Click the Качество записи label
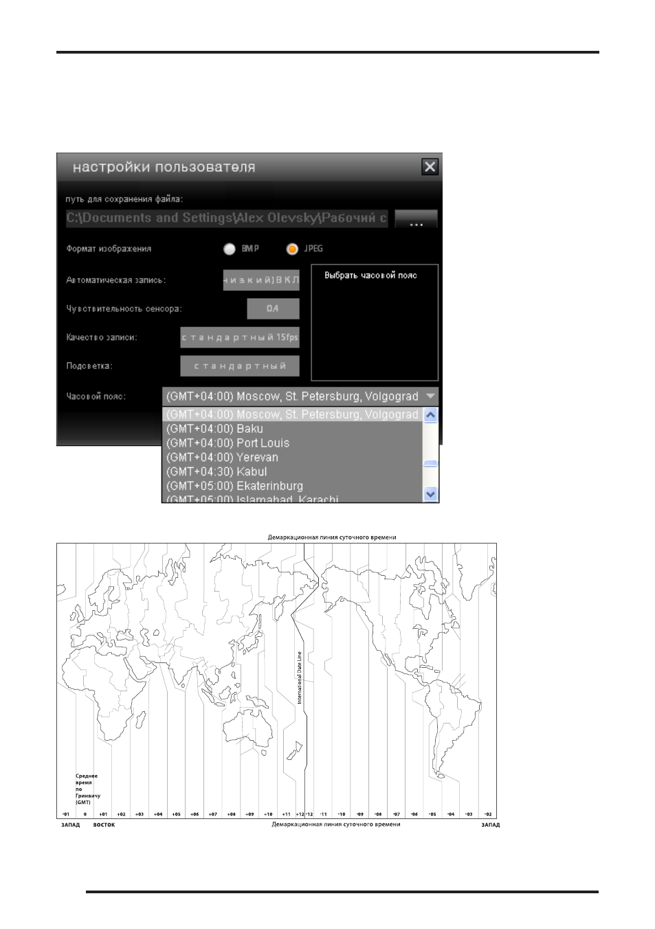655x929 pixels. click(x=101, y=337)
